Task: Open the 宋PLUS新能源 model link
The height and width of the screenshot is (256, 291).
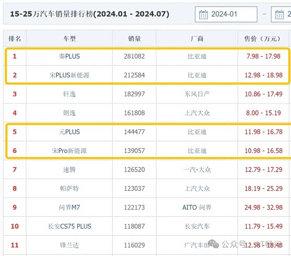Action: tap(69, 75)
